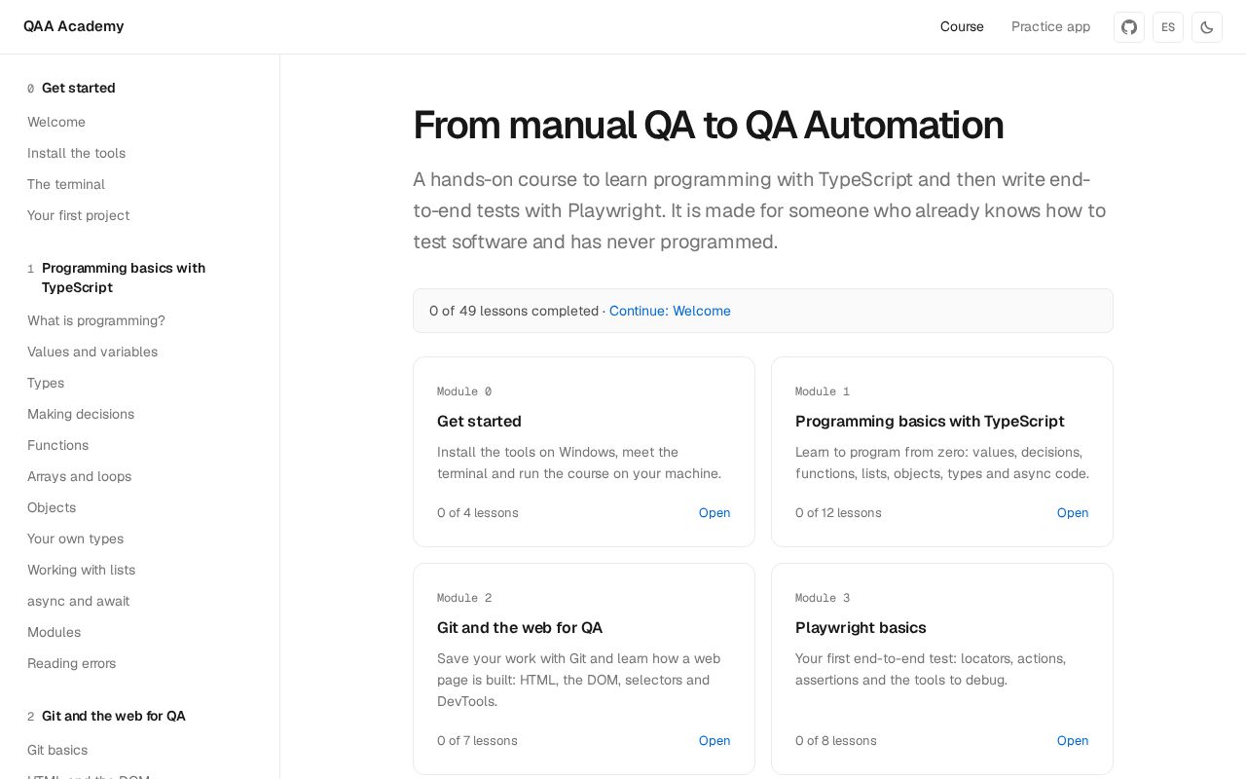Open Git basics lesson
Image resolution: width=1246 pixels, height=779 pixels.
tap(57, 750)
